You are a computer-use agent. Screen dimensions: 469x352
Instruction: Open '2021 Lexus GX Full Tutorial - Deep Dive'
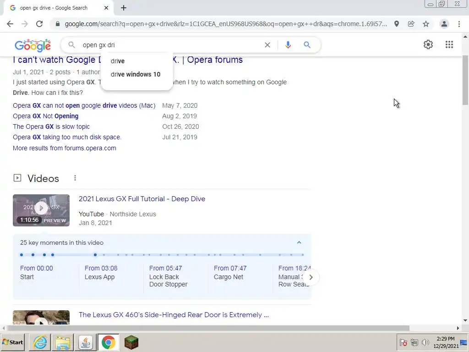point(142,199)
